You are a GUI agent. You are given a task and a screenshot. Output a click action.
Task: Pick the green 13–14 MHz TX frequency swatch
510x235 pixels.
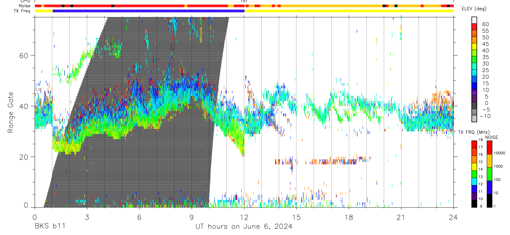(x=474, y=174)
